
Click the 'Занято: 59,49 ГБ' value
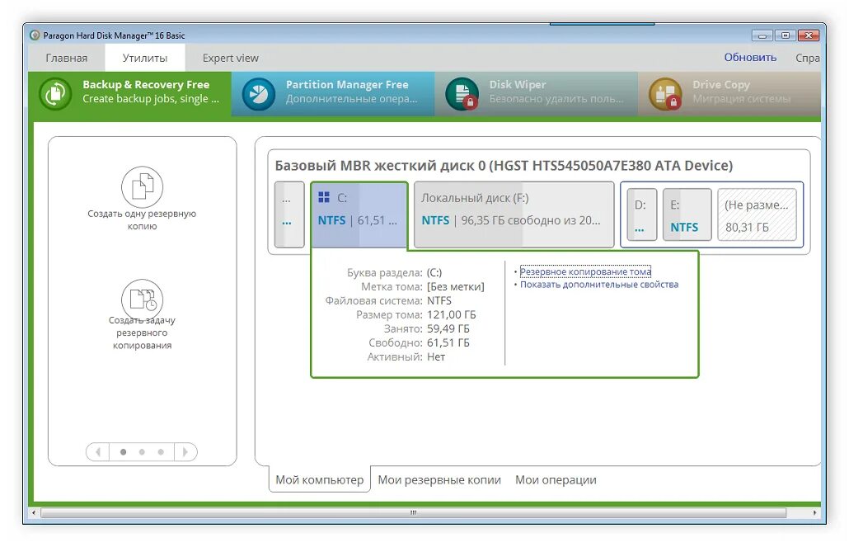click(x=448, y=329)
